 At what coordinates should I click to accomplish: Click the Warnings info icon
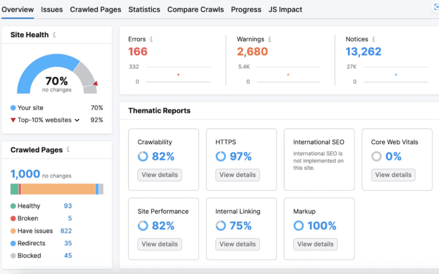point(270,39)
